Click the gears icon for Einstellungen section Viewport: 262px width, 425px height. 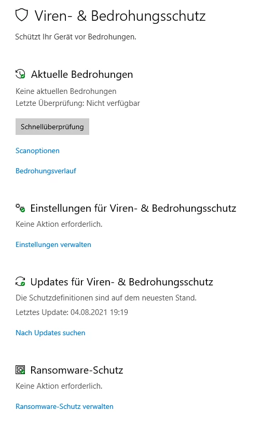(x=20, y=208)
